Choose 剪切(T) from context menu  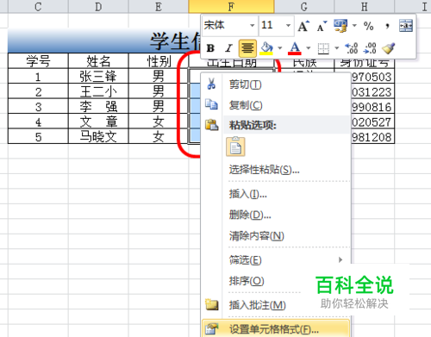[x=276, y=84]
